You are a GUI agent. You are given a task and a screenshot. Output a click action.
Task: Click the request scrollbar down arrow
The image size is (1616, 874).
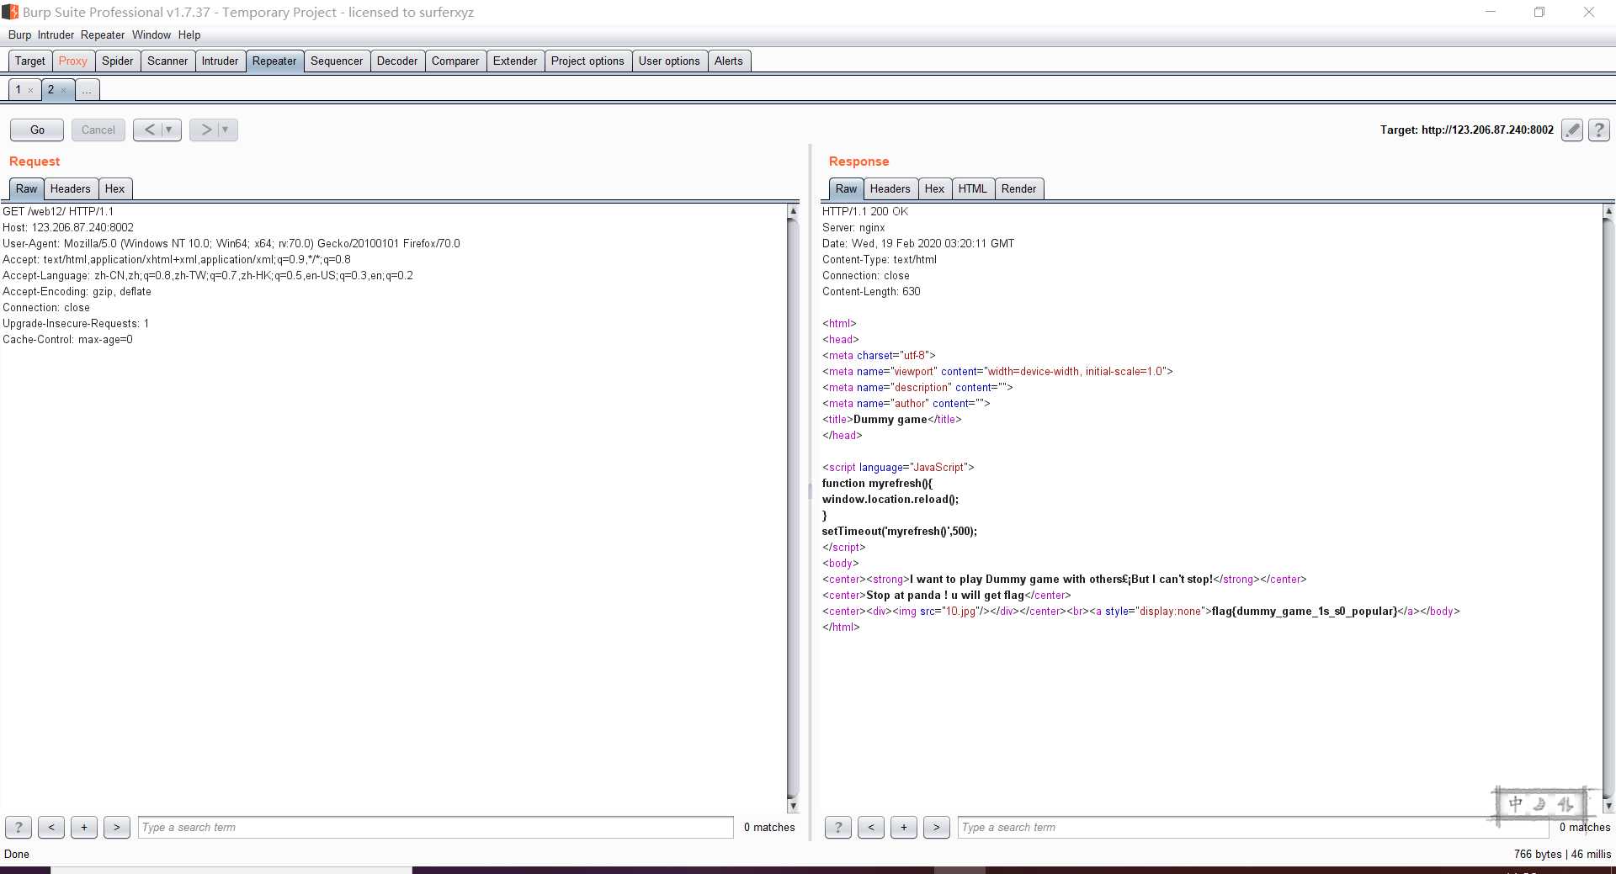tap(792, 806)
